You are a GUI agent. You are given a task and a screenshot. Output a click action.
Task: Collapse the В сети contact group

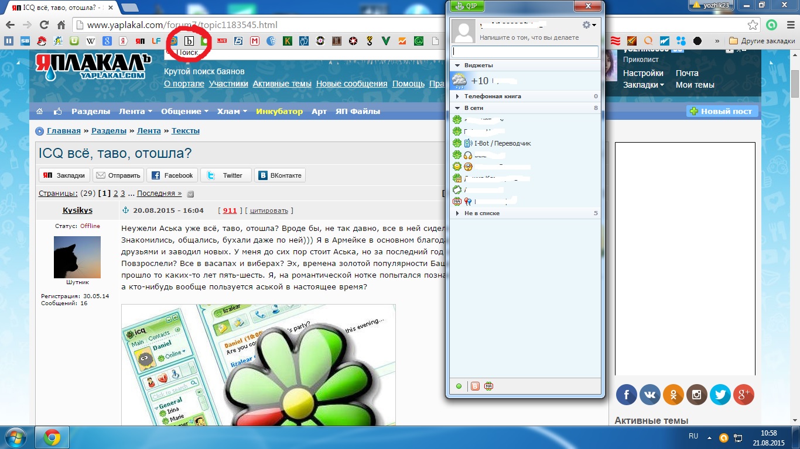[x=457, y=108]
